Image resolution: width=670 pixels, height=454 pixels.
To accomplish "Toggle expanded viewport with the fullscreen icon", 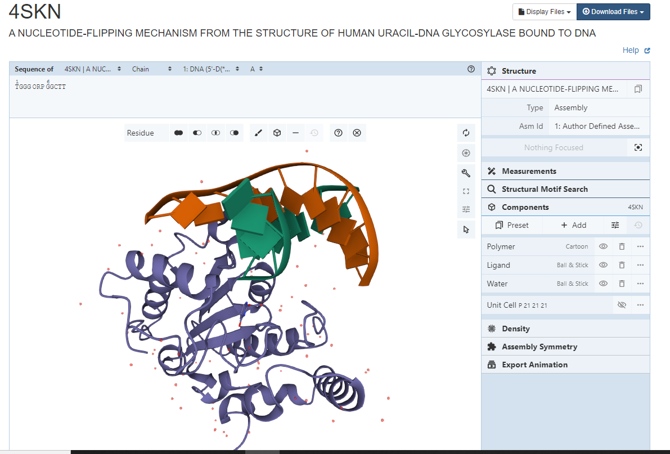I will (466, 191).
